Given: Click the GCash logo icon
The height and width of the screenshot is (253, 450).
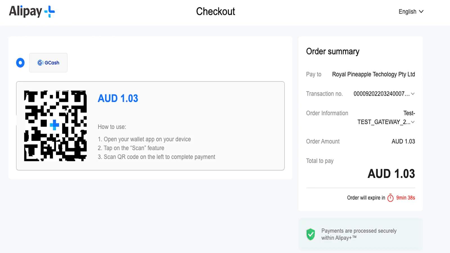Looking at the screenshot, I should (40, 63).
